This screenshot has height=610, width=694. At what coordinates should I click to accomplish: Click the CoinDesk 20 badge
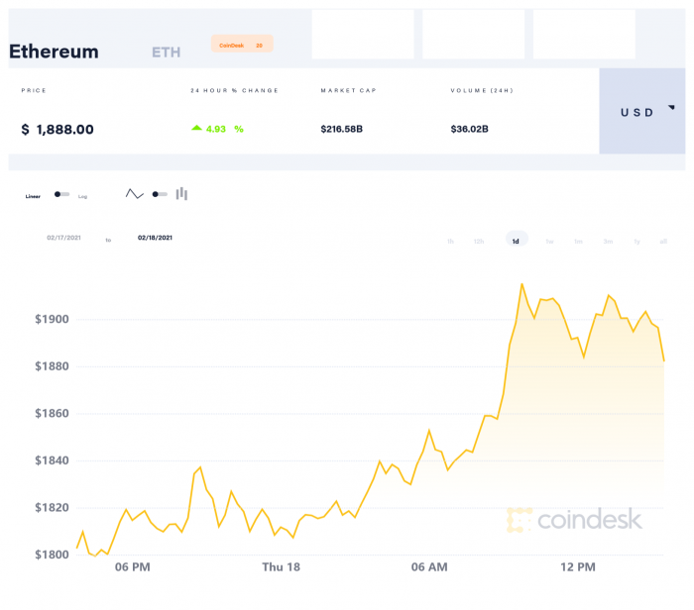tap(241, 45)
